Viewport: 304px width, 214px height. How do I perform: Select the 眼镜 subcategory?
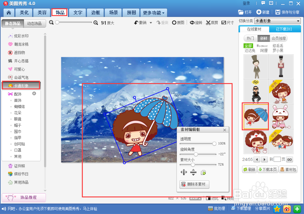pos(18,119)
